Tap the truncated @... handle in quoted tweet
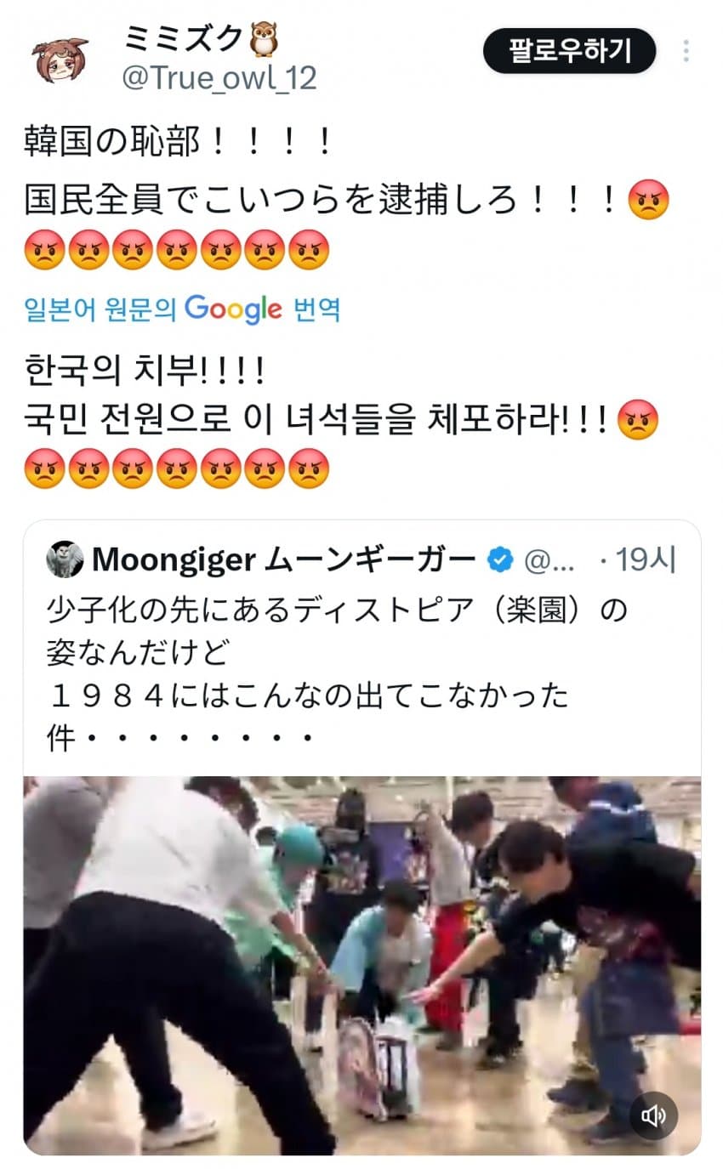This screenshot has height=1169, width=723. (x=550, y=559)
